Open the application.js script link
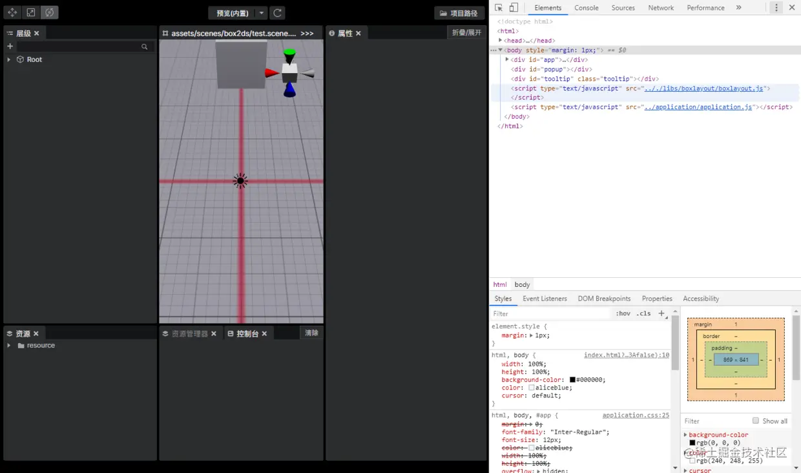This screenshot has height=473, width=801. click(x=698, y=107)
